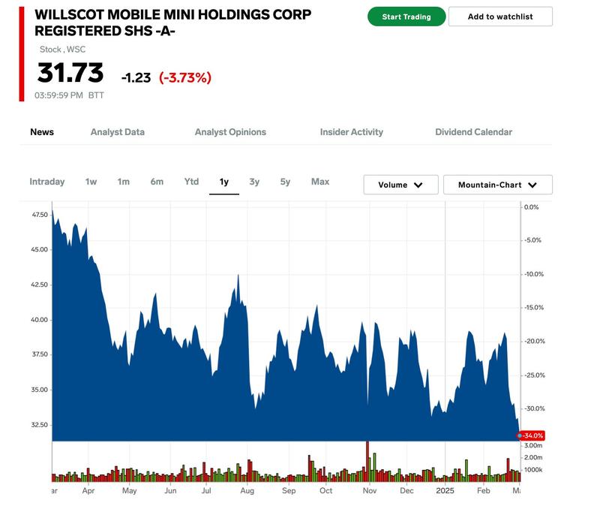The width and height of the screenshot is (600, 509).
Task: Expand the Volume dropdown
Action: click(x=400, y=185)
